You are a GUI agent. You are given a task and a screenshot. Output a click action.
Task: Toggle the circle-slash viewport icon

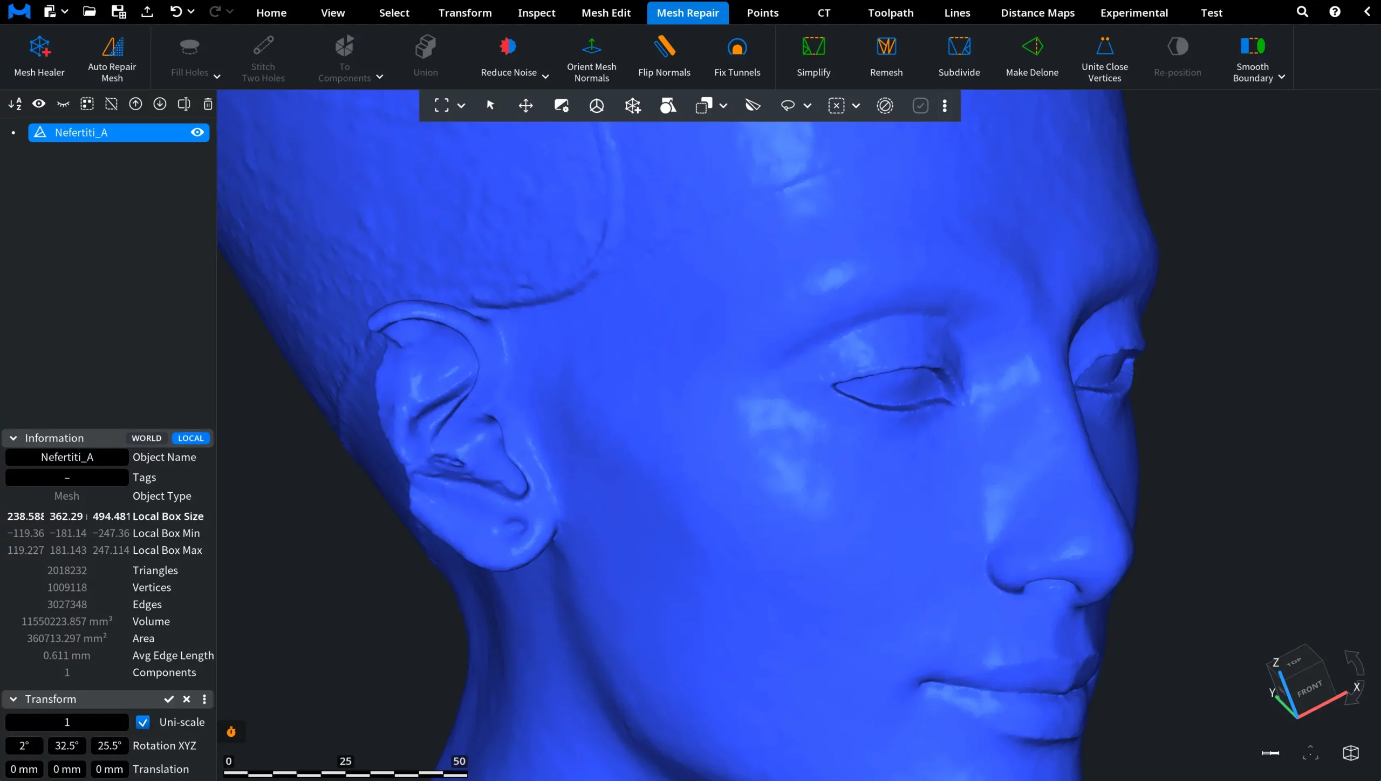(x=885, y=105)
